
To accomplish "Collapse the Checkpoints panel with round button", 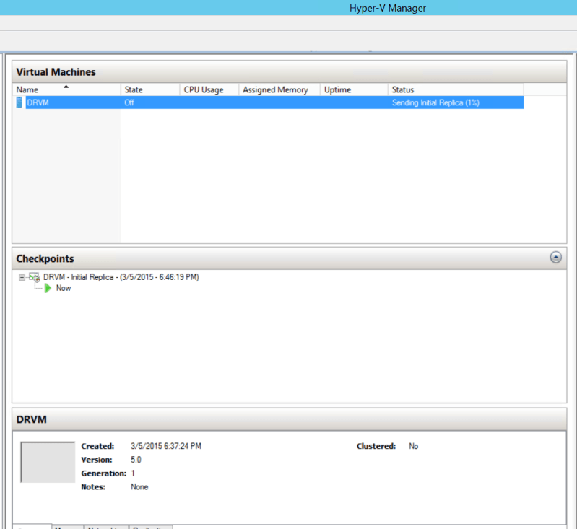I will tap(555, 258).
